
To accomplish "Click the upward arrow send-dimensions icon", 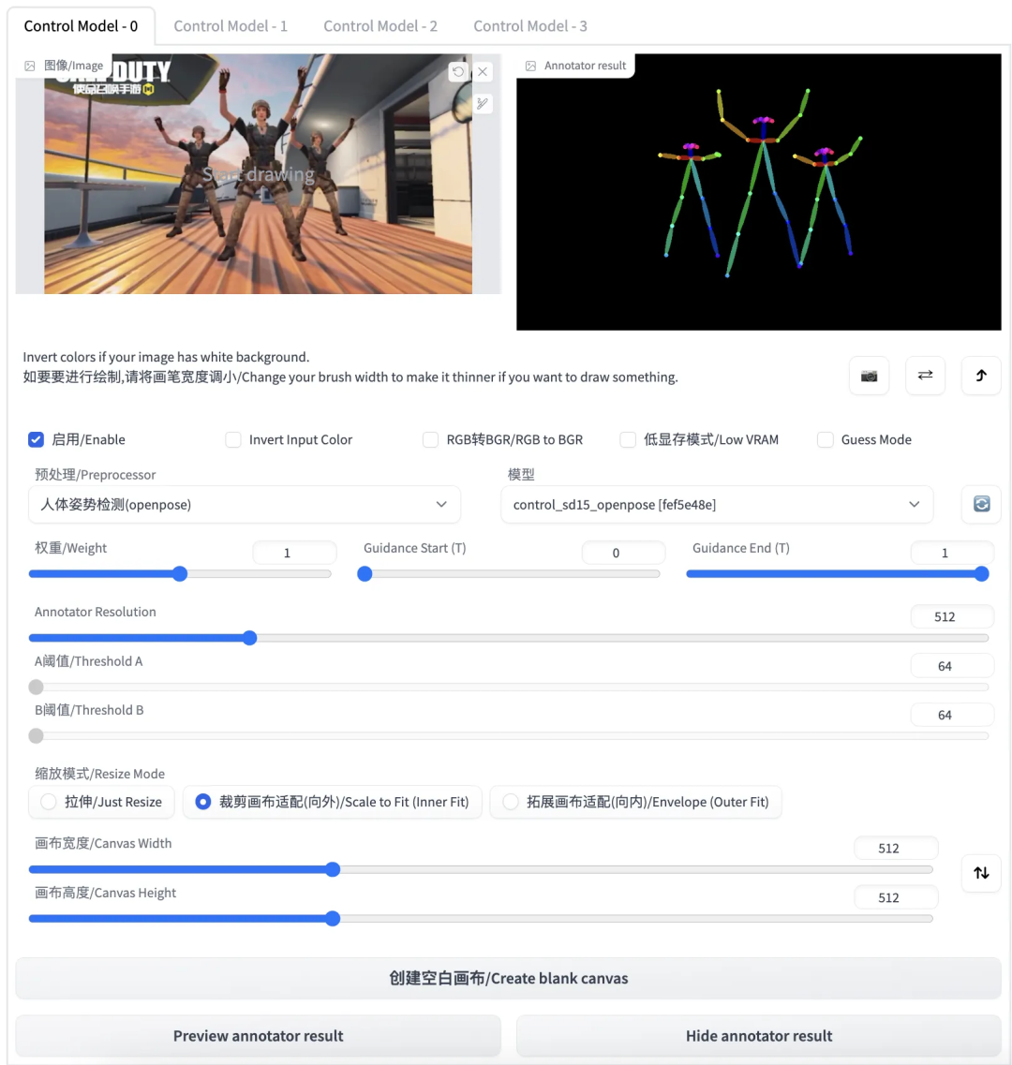I will pyautogui.click(x=981, y=376).
